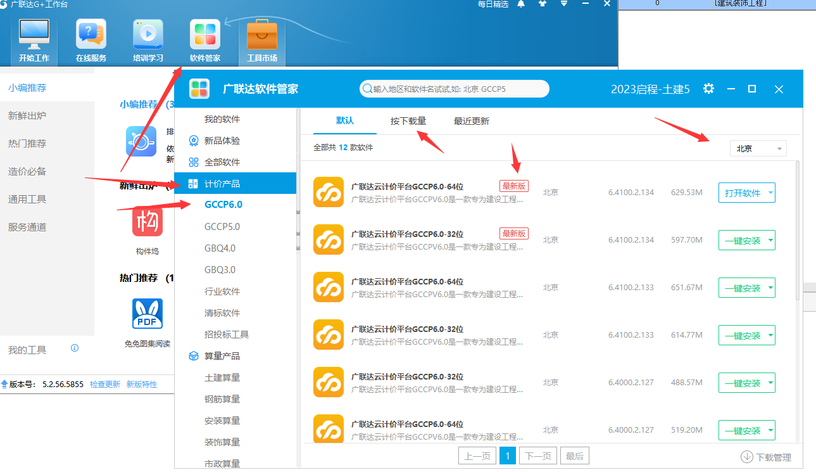Click the 软件管家 logo icon in blue header

(x=199, y=89)
